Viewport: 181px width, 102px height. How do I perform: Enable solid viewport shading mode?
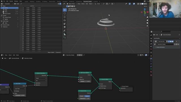pos(142,4)
